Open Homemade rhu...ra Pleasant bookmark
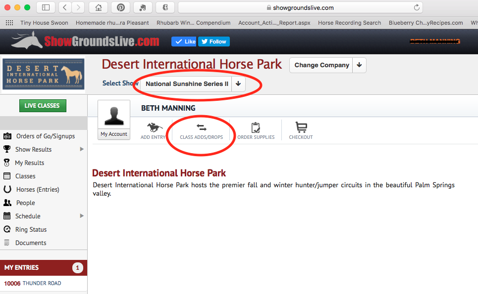 tap(112, 23)
